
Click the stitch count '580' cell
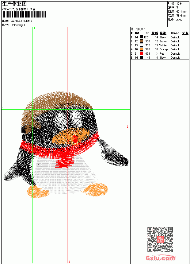coord(148,49)
